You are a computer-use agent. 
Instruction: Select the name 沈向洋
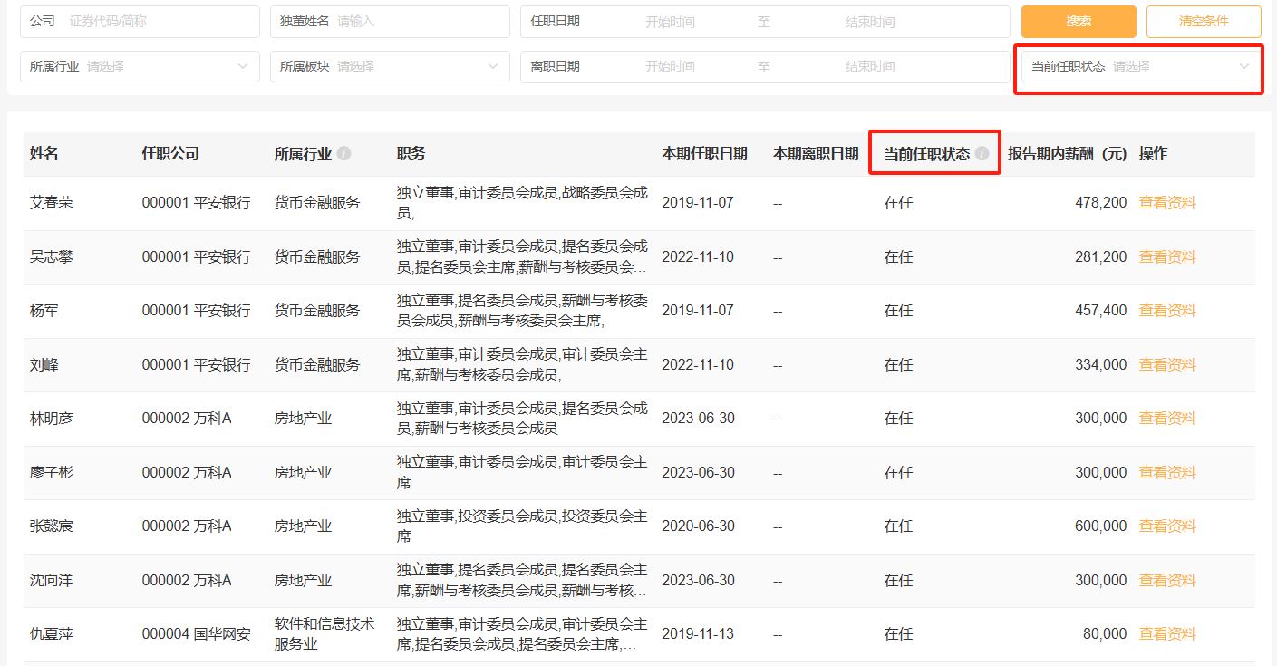coord(52,581)
